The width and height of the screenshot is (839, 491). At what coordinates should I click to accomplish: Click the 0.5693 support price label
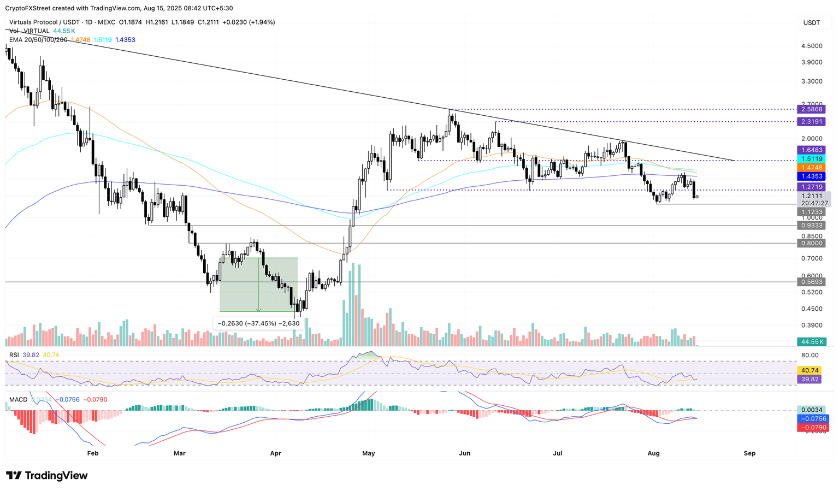click(x=811, y=282)
